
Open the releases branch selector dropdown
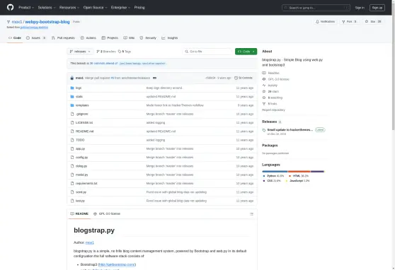tap(80, 52)
